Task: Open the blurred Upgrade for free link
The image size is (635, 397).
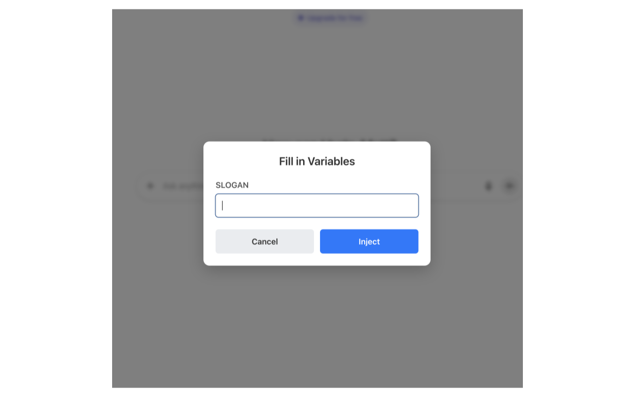Action: pos(331,18)
